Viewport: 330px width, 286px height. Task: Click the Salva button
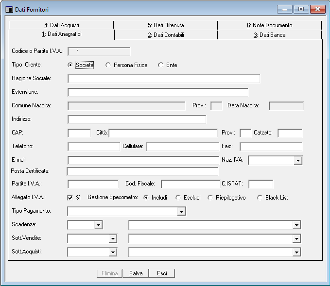136,273
